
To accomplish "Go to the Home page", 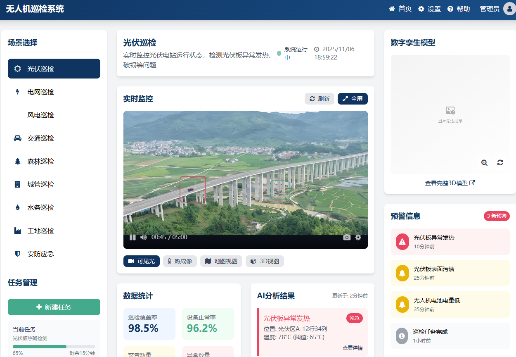I will click(x=400, y=9).
